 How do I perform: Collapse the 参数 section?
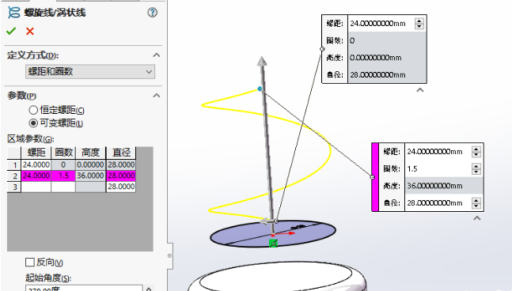click(157, 96)
